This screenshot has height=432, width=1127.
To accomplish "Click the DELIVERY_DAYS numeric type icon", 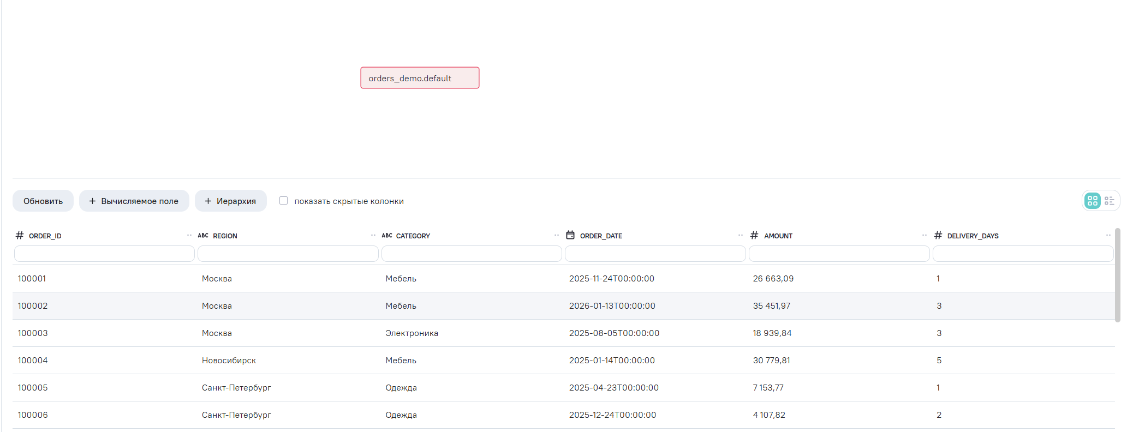I will (x=938, y=235).
